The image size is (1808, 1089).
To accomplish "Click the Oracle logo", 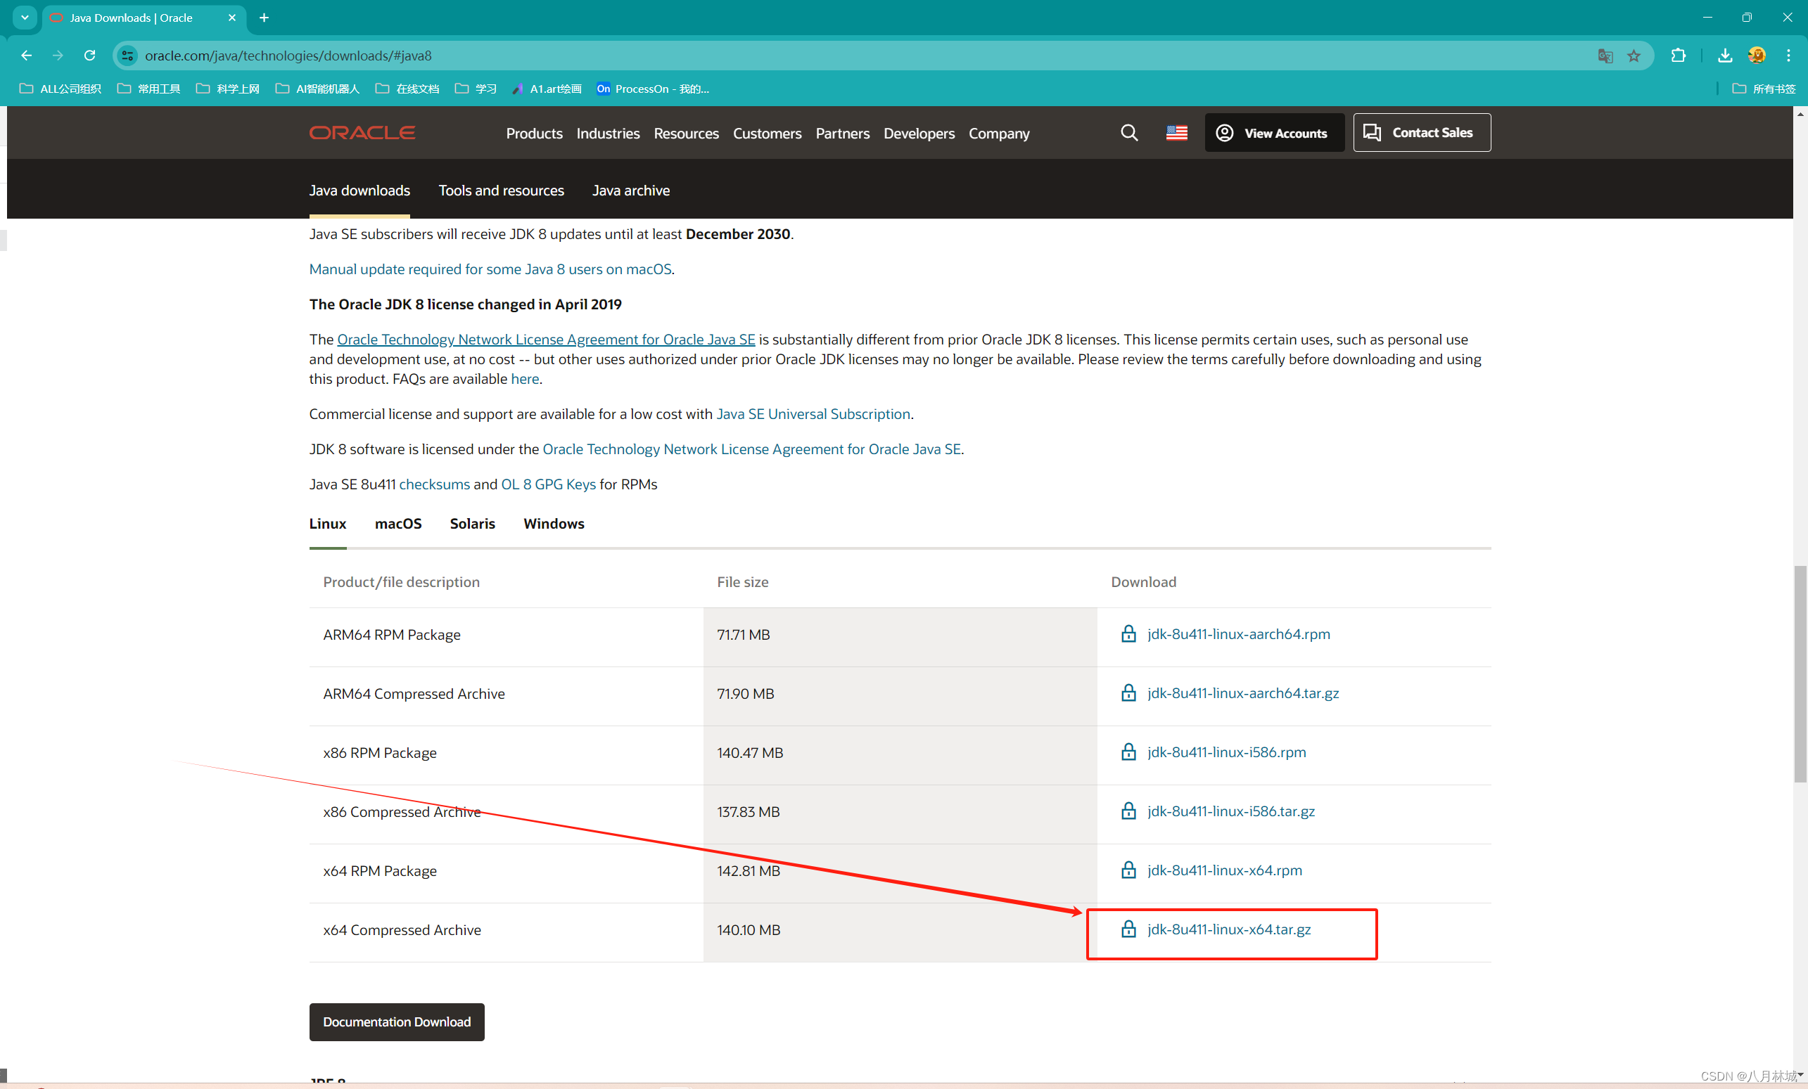I will [x=362, y=133].
